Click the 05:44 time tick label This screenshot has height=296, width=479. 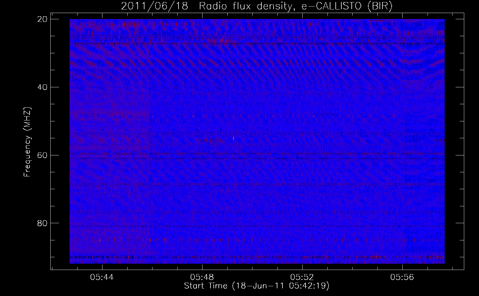point(102,277)
